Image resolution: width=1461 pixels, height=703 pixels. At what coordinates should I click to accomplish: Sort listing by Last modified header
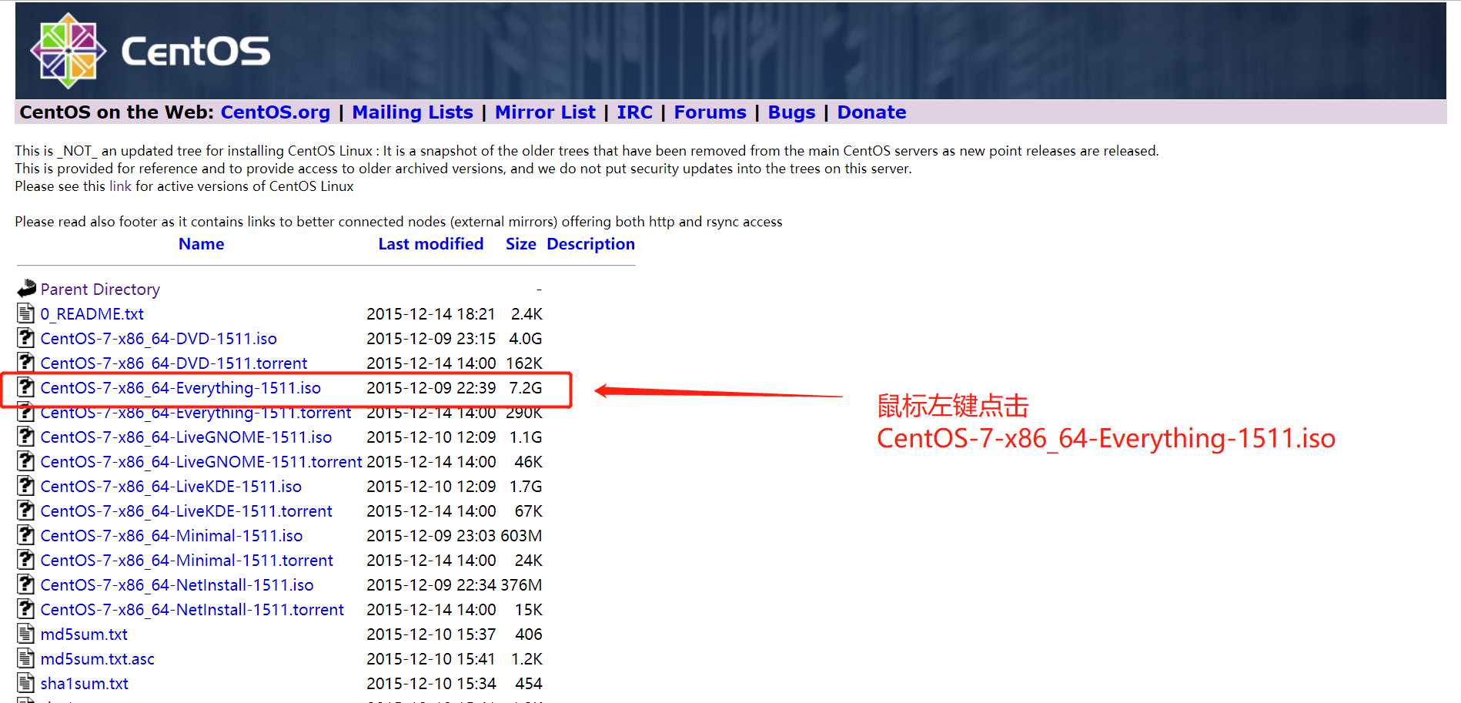point(431,244)
